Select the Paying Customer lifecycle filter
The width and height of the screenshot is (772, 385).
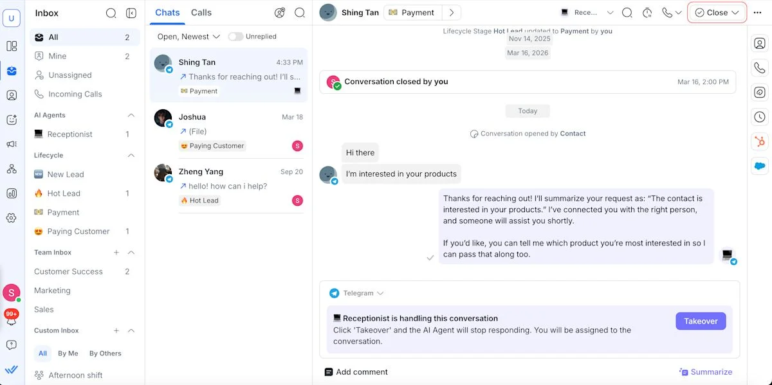tap(84, 231)
